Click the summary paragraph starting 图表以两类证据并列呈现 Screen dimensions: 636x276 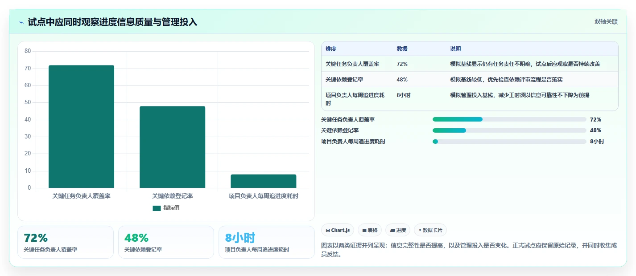point(469,250)
